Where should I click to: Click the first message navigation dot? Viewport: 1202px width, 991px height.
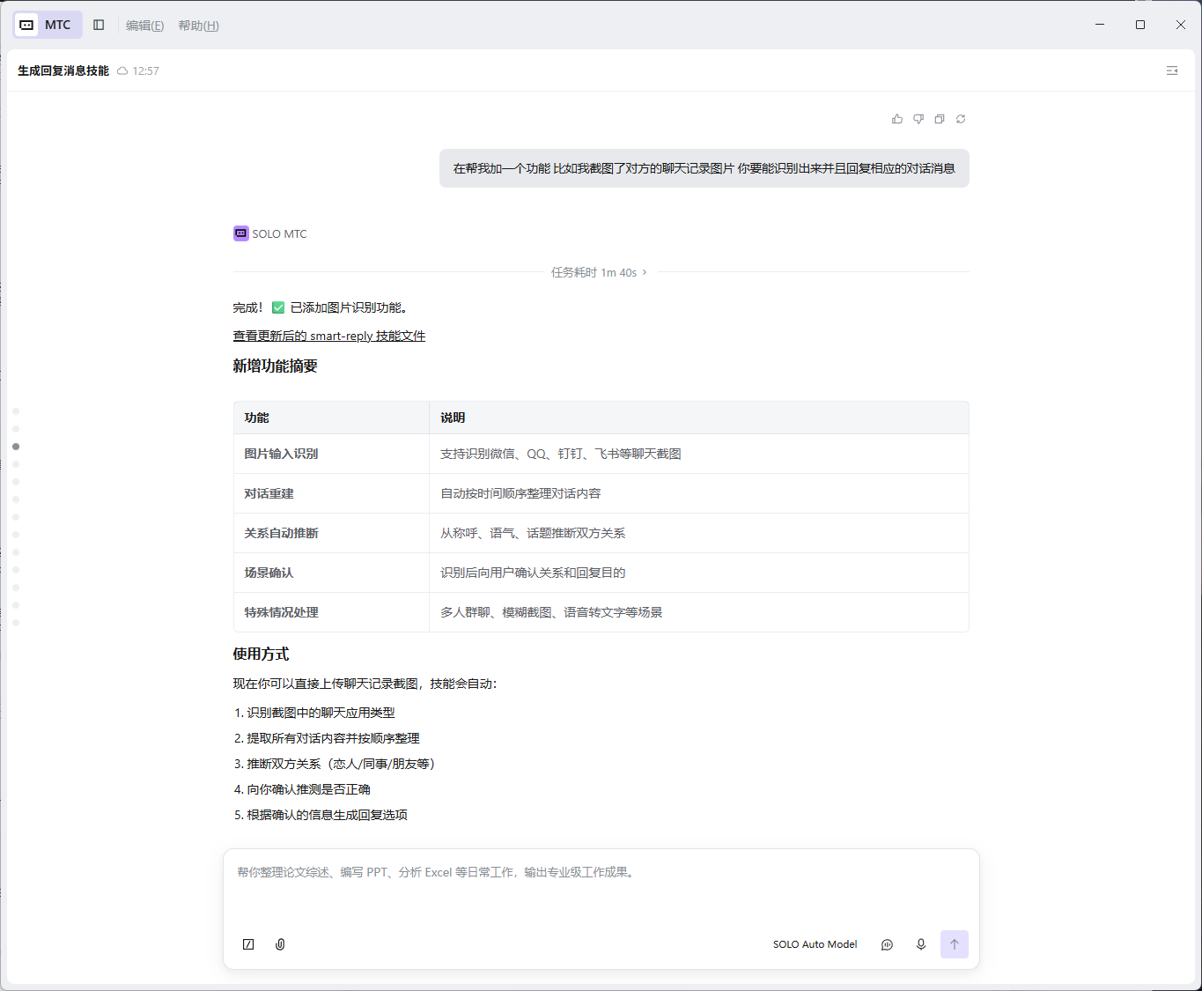pyautogui.click(x=16, y=411)
